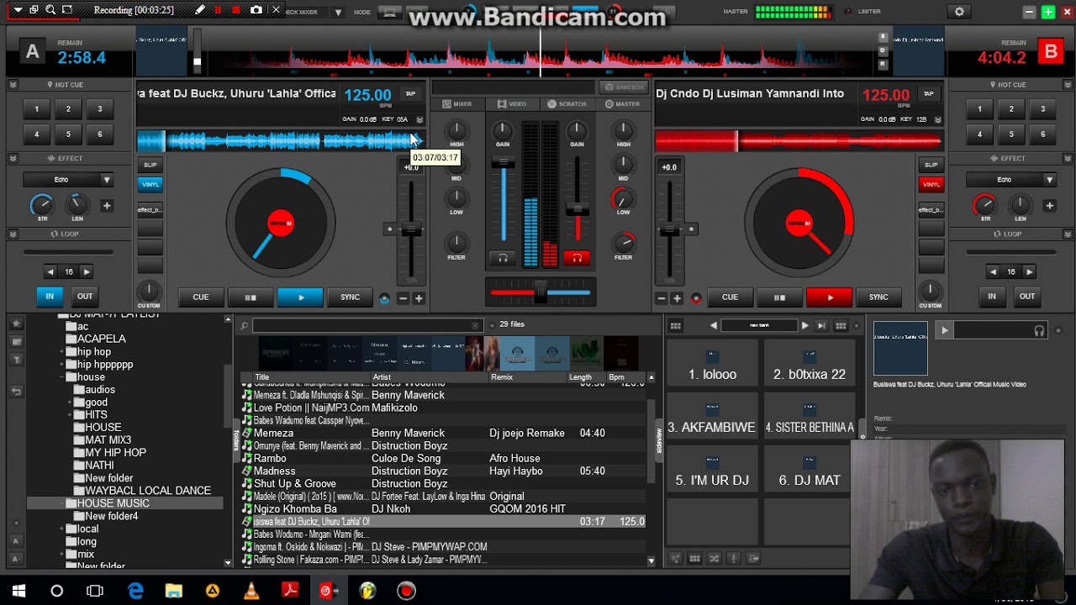Collapse EFFECT panel on deck A

pyautogui.click(x=13, y=158)
